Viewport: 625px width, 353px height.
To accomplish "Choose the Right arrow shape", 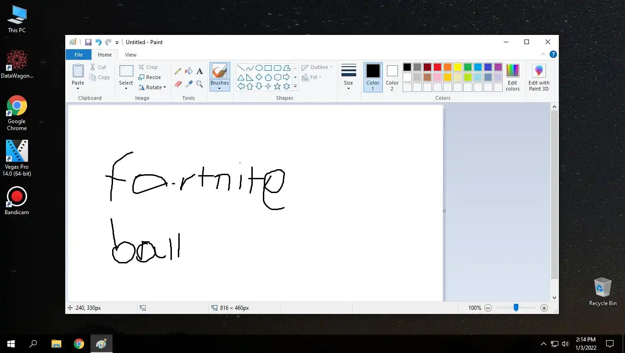I will [287, 77].
